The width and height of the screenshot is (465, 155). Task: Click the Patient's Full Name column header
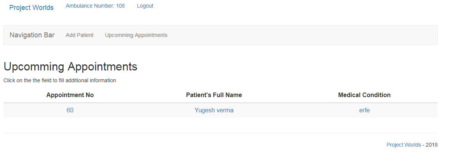pyautogui.click(x=214, y=95)
